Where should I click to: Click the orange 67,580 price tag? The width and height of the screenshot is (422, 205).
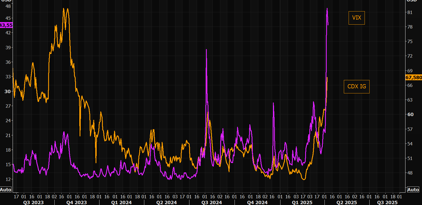(x=414, y=77)
